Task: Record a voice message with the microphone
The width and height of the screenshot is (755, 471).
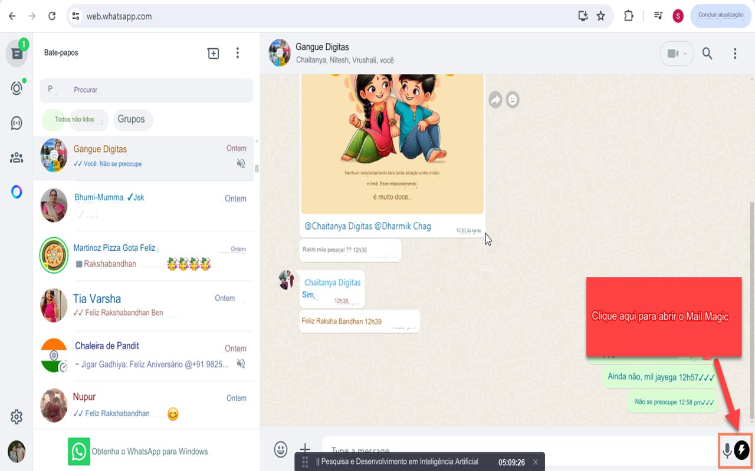Action: coord(727,451)
